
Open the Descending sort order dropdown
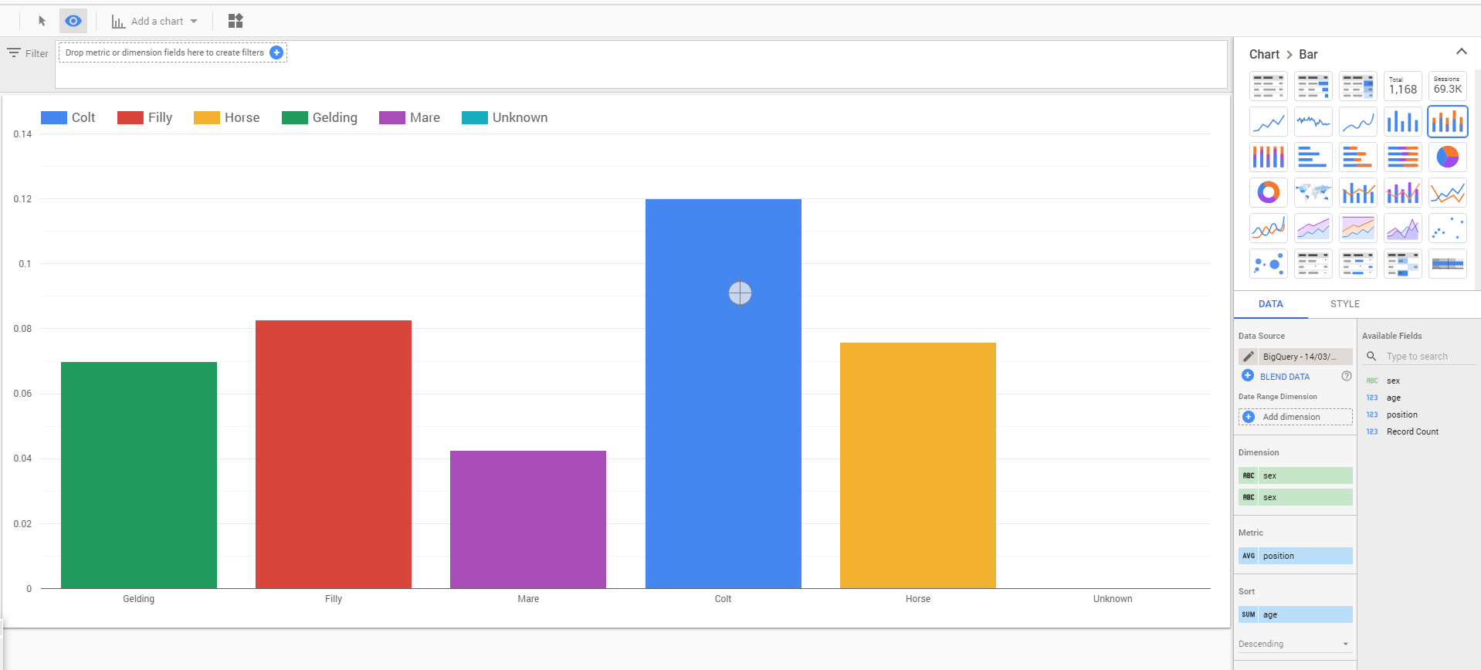1294,644
